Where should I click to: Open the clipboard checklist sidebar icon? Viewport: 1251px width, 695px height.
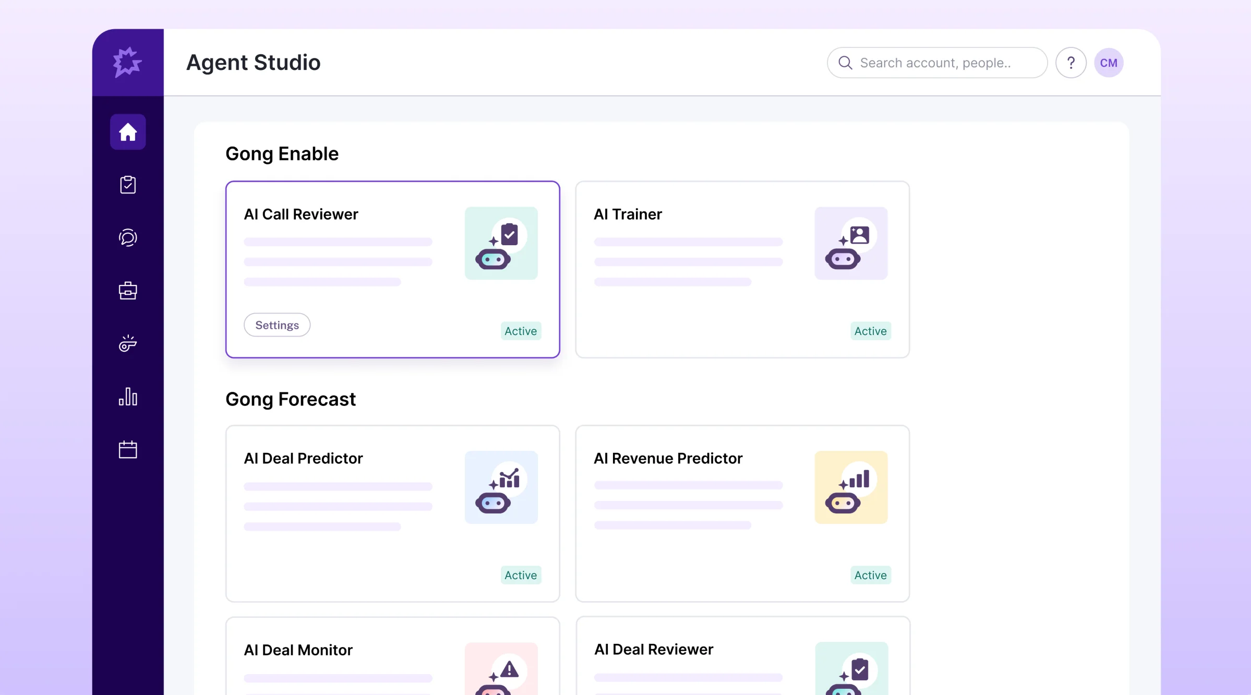point(128,185)
